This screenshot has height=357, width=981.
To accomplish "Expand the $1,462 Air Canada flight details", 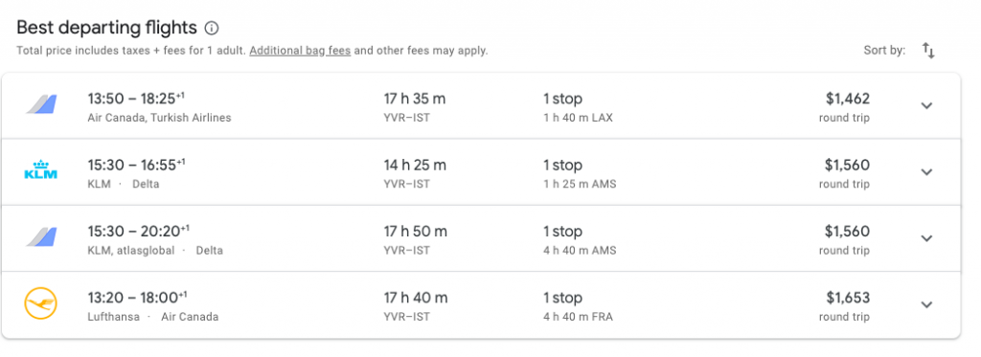I will click(x=926, y=105).
